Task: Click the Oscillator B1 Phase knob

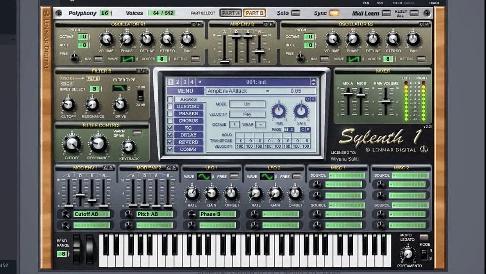Action: point(126,39)
